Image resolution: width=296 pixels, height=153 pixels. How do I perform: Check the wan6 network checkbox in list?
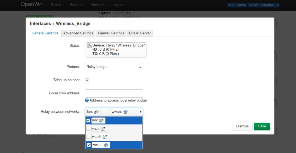point(88,137)
